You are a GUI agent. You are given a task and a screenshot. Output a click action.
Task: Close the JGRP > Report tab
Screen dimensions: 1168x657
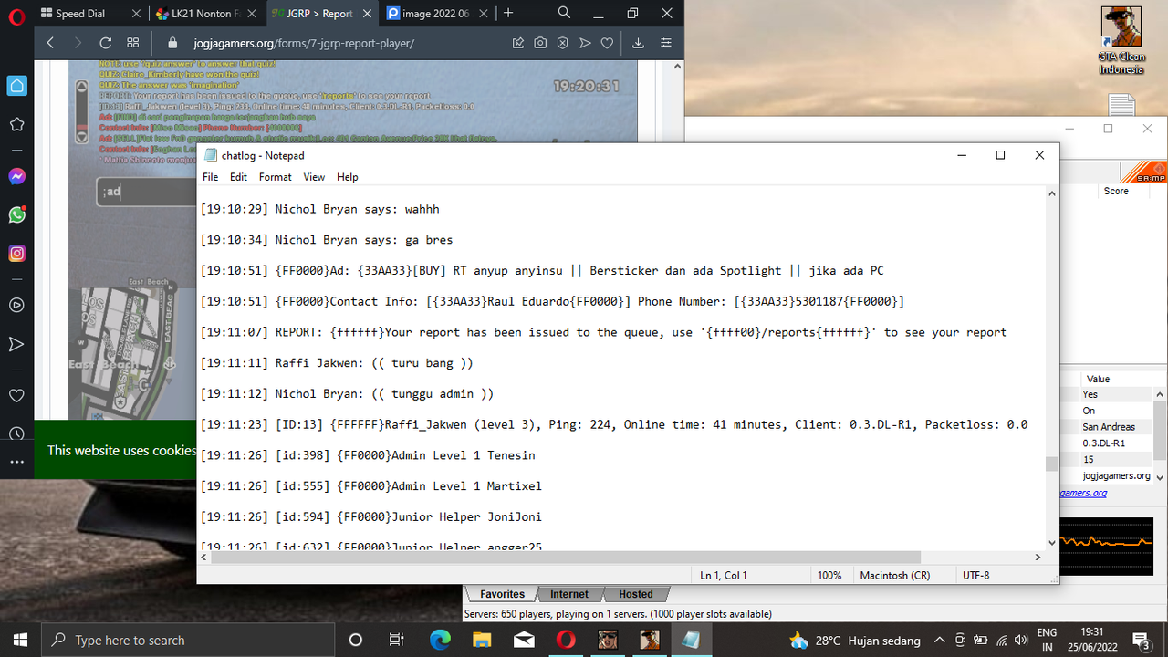coord(366,14)
